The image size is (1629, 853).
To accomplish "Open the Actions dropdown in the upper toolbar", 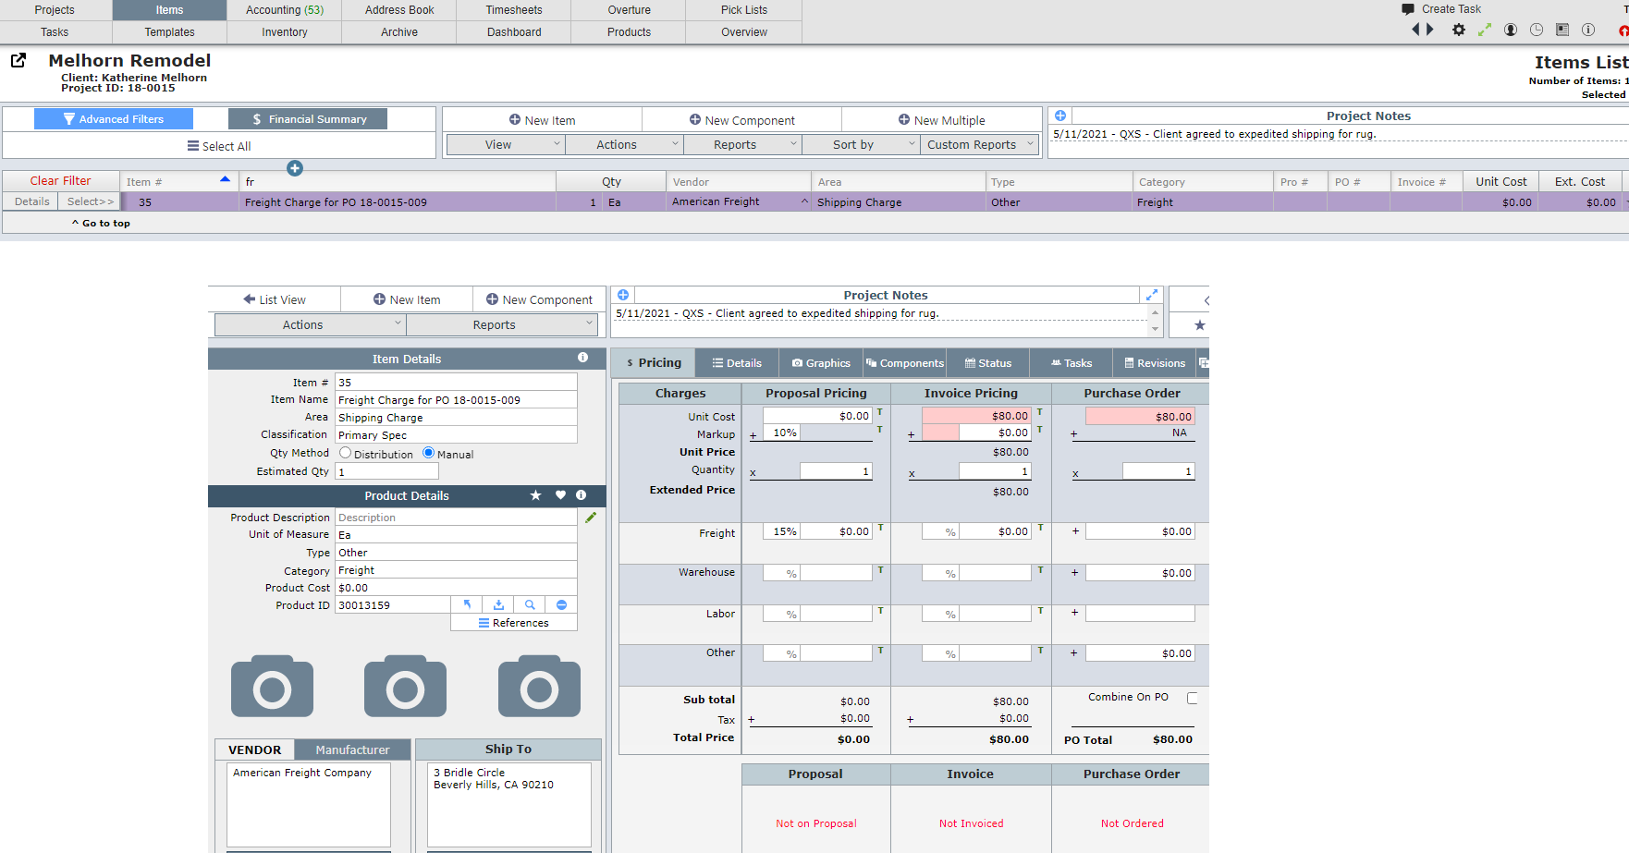I will (624, 144).
